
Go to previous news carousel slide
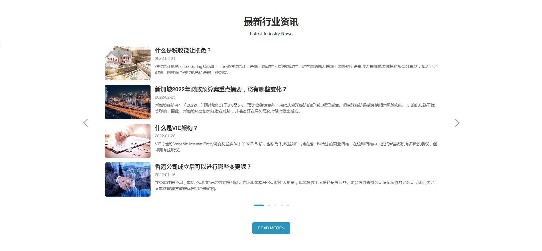coord(86,123)
